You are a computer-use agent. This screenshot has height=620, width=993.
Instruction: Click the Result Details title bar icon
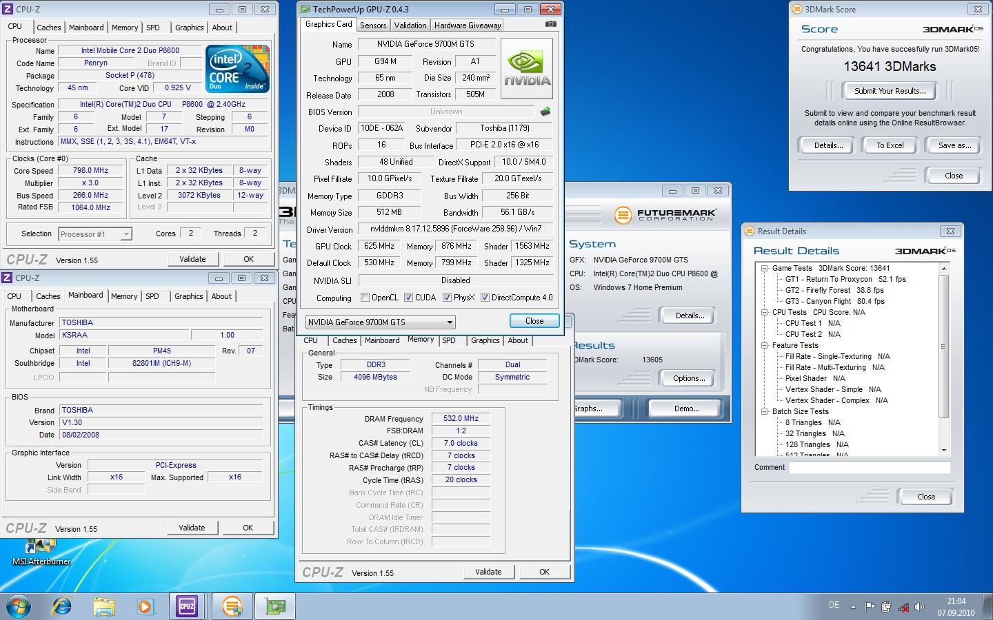(750, 231)
